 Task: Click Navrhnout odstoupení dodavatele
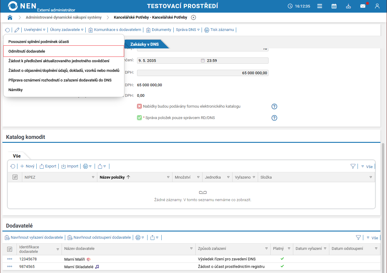tap(99, 238)
